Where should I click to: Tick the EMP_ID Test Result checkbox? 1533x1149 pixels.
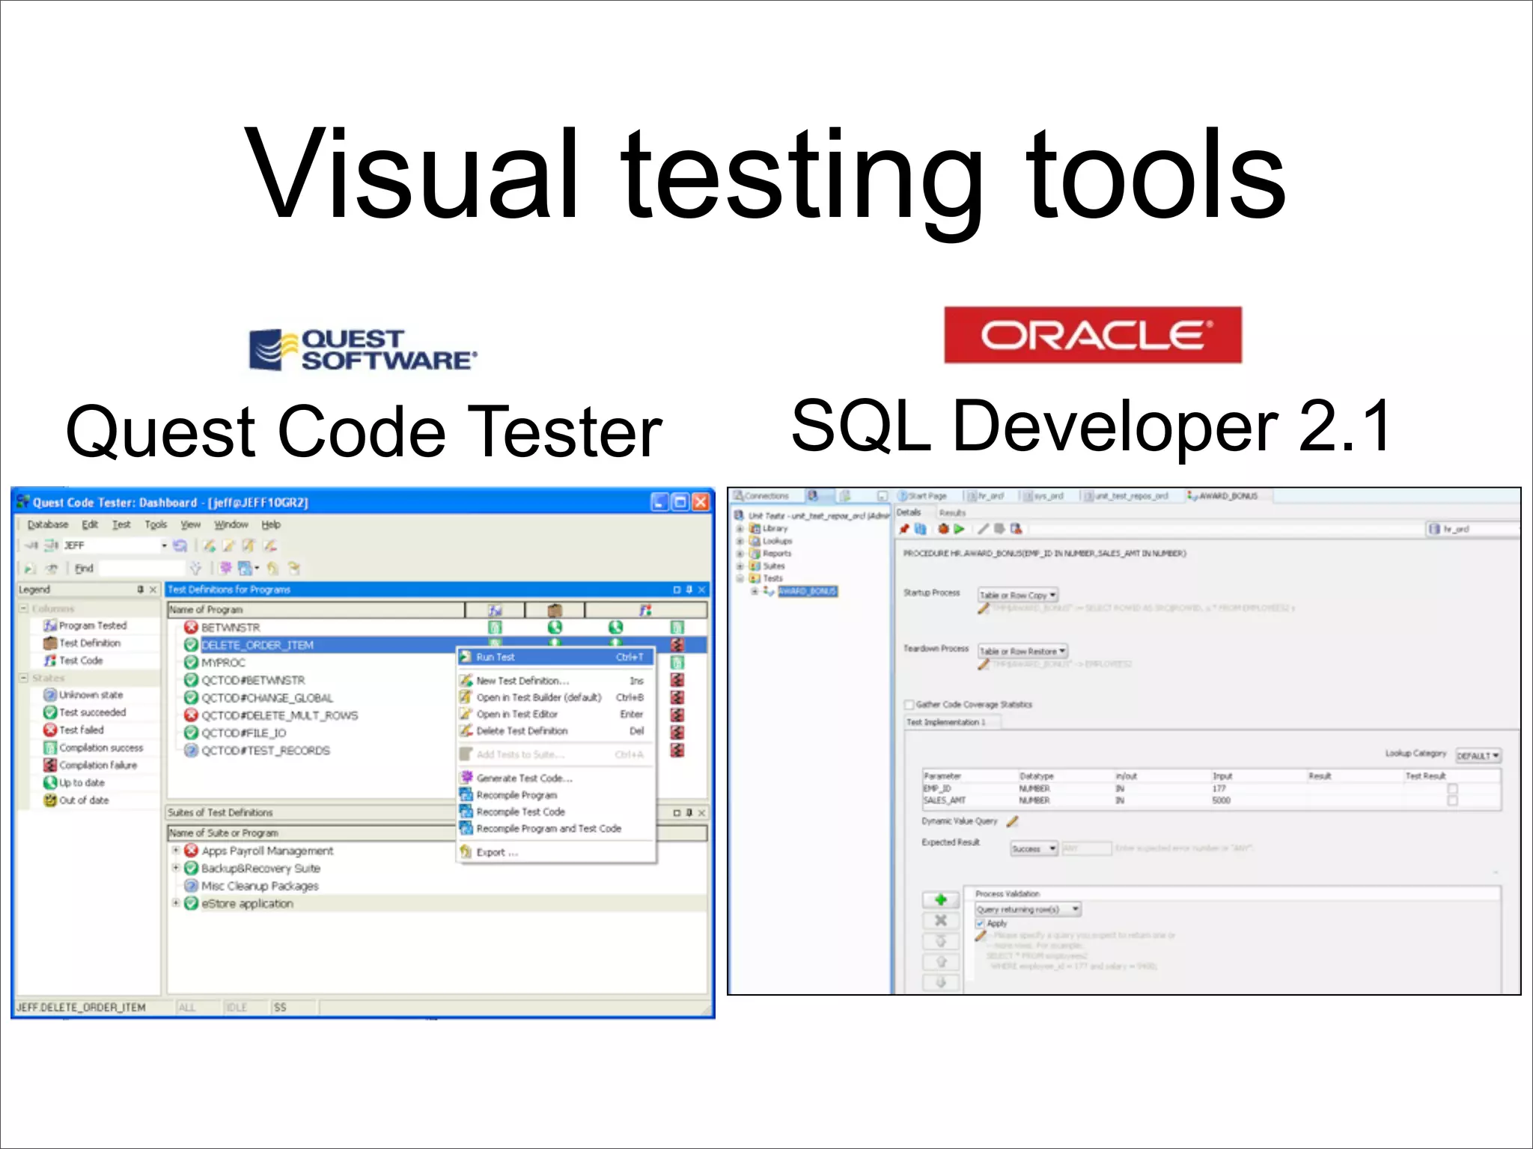point(1452,788)
